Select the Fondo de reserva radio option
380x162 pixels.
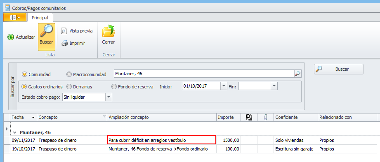coord(114,87)
